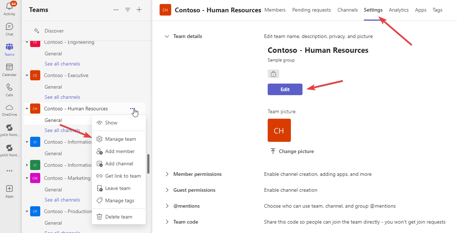This screenshot has width=457, height=233.
Task: Click the teams list scrollbar thumb
Action: pyautogui.click(x=148, y=164)
